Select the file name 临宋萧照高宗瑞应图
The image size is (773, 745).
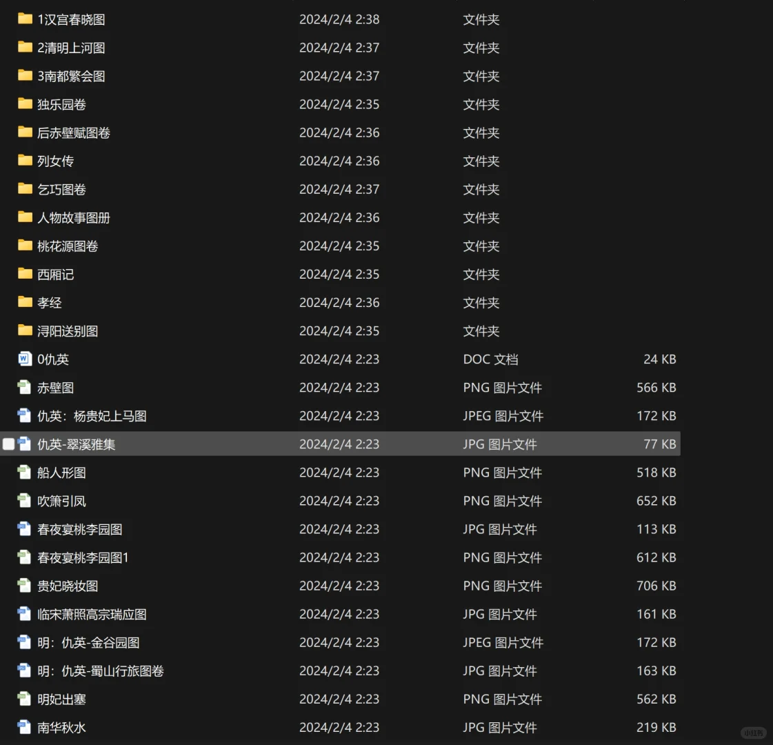click(92, 615)
